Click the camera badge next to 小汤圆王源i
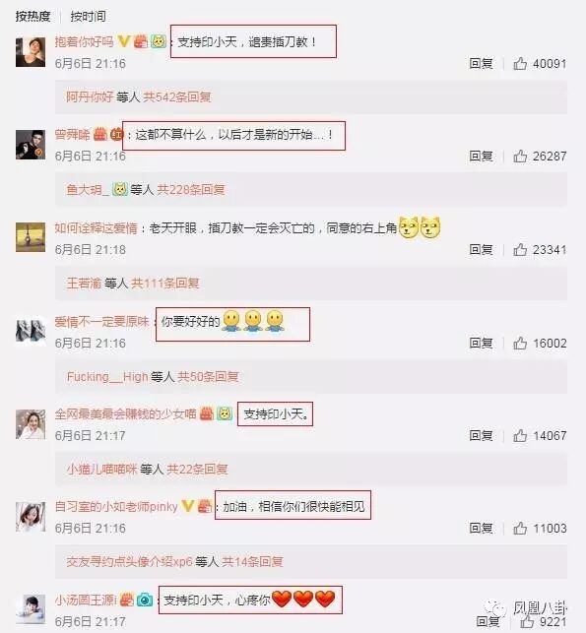 [x=145, y=600]
